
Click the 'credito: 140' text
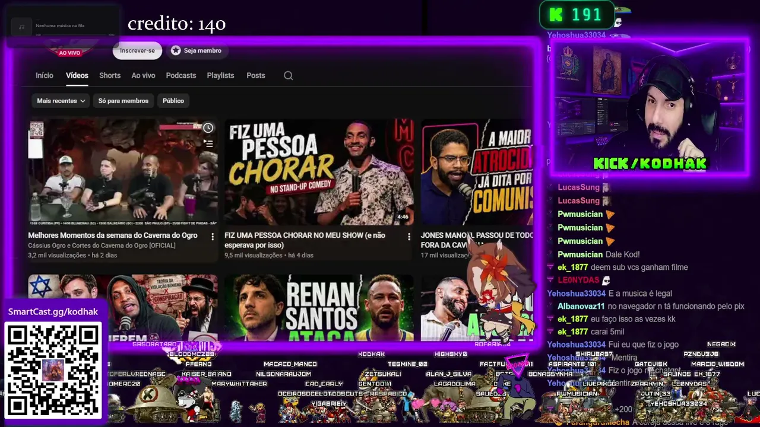pyautogui.click(x=176, y=24)
